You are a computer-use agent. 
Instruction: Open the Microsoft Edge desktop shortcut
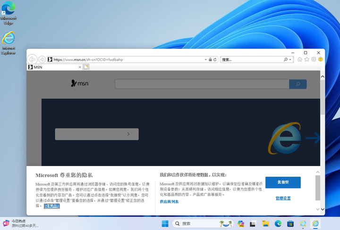[x=8, y=13]
